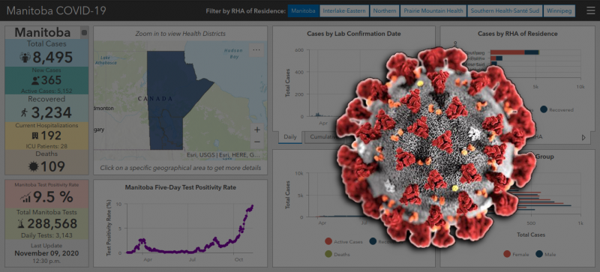Click the virus icon beside Deaths 109
The image size is (600, 272).
(x=34, y=166)
